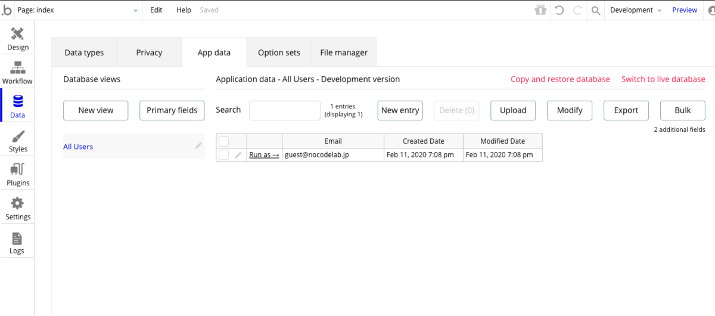The width and height of the screenshot is (715, 316).
Task: Click the undo arrow icon
Action: pyautogui.click(x=559, y=10)
